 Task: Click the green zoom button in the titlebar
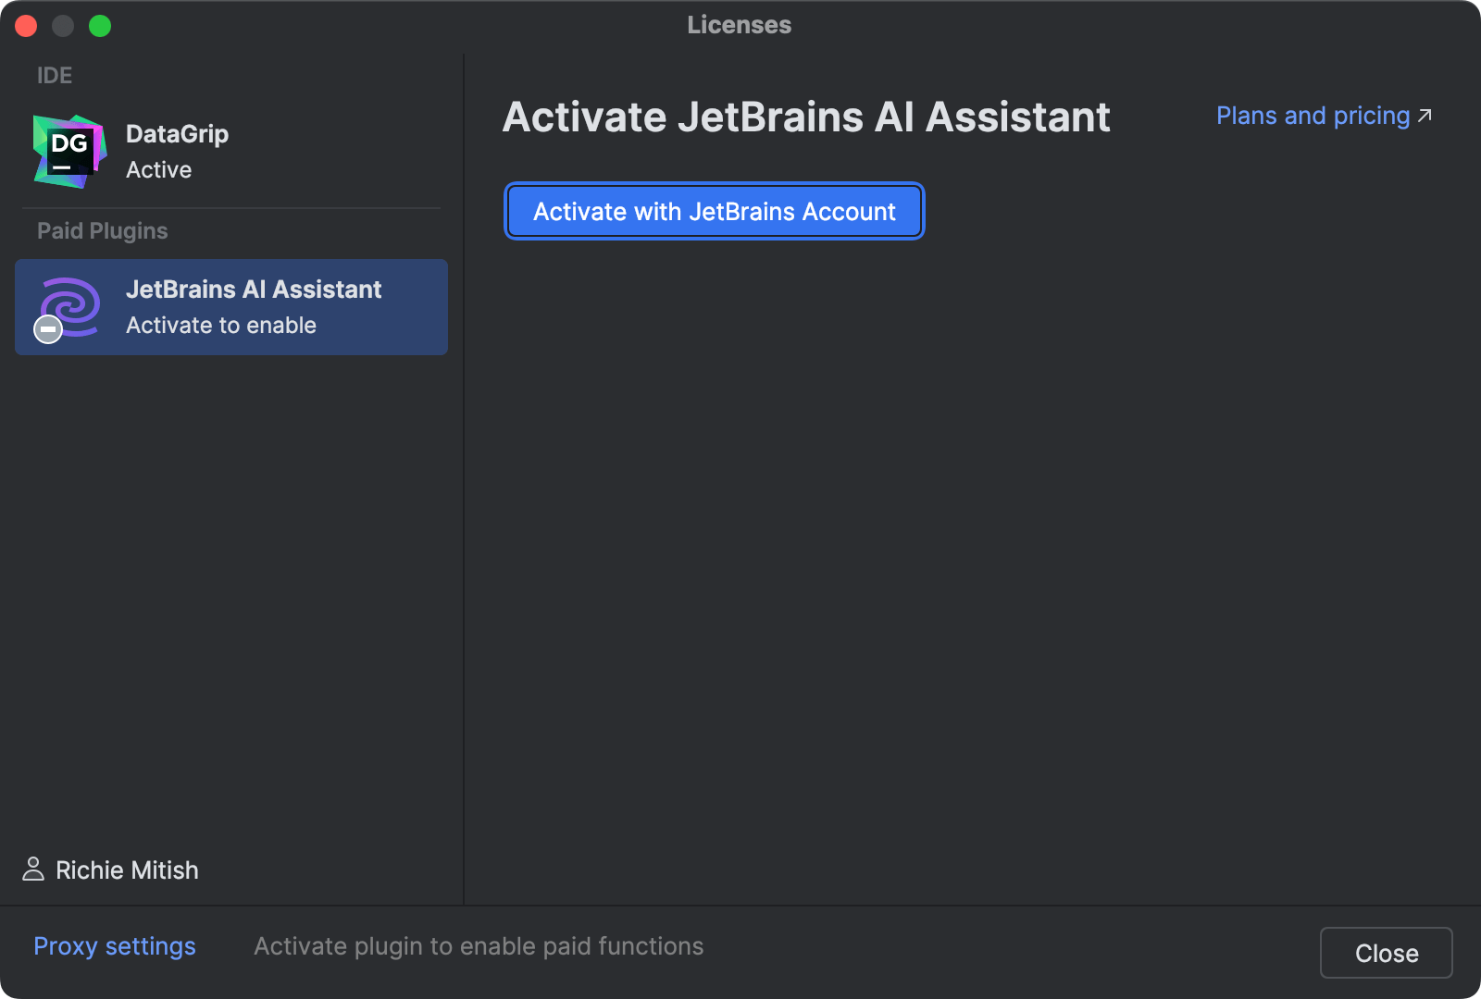[98, 25]
